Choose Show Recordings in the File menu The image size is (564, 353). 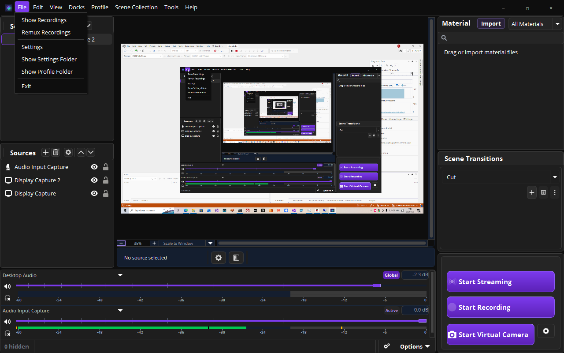click(x=44, y=20)
